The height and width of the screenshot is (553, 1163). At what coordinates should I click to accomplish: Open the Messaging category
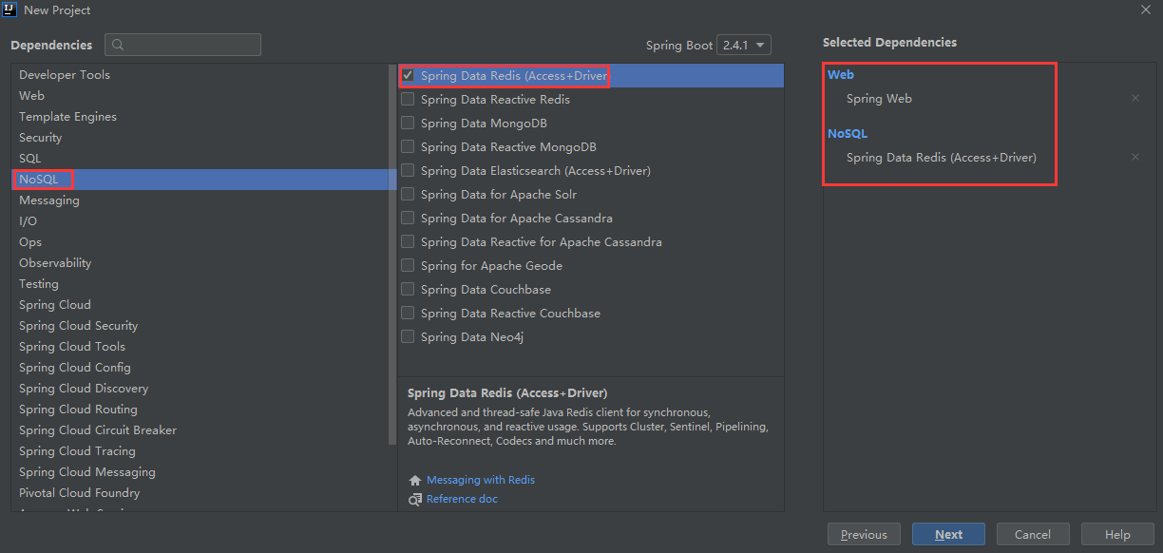click(200, 200)
